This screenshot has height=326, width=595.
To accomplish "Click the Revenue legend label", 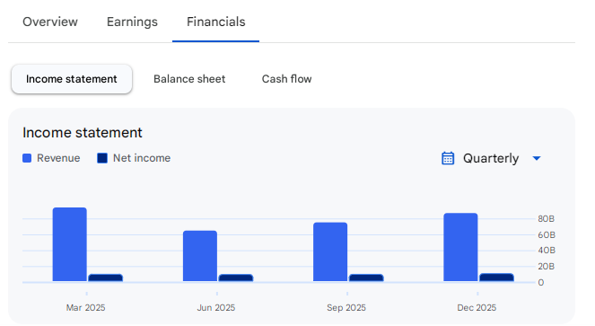I will pos(58,158).
